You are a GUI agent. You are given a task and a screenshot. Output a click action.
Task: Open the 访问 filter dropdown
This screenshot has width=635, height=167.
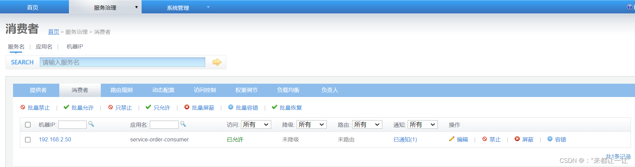coord(256,125)
